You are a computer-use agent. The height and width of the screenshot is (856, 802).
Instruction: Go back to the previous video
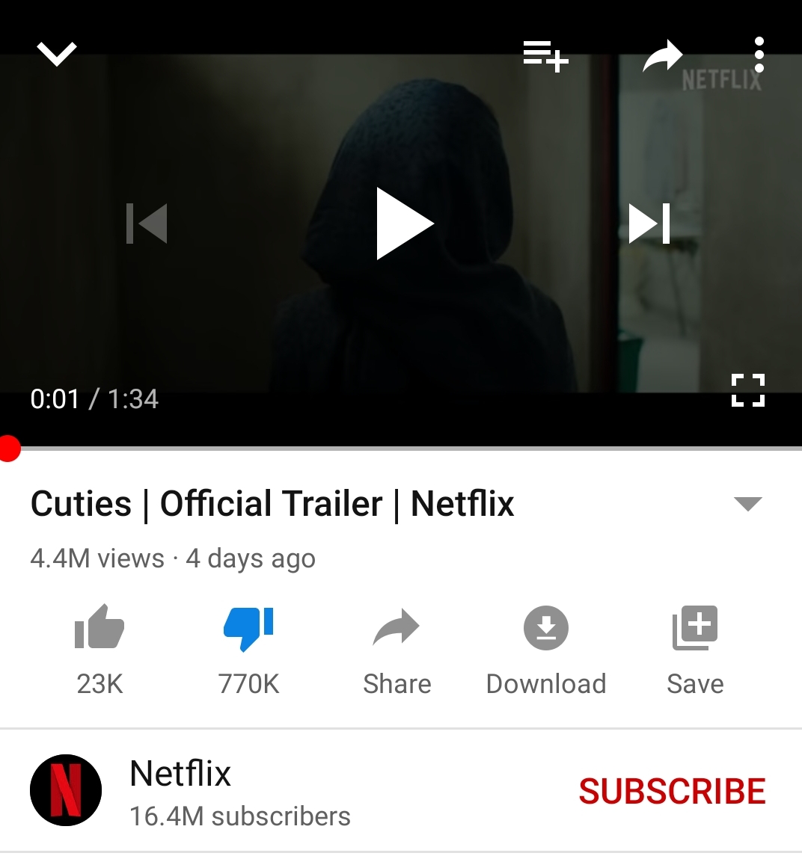[147, 224]
